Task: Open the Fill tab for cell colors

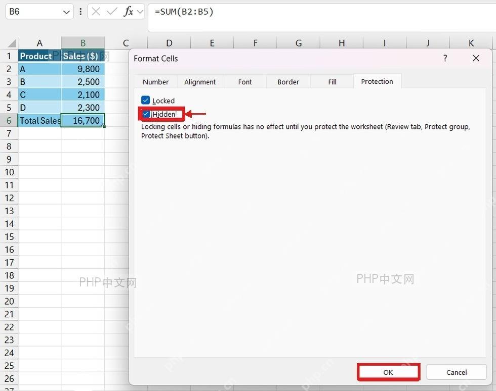Action: 332,82
